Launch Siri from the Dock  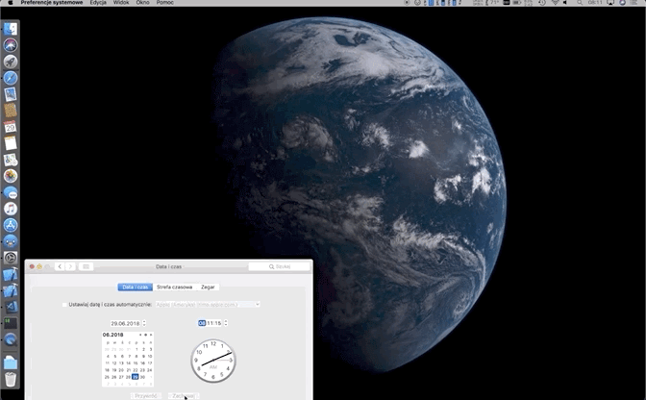pos(11,45)
